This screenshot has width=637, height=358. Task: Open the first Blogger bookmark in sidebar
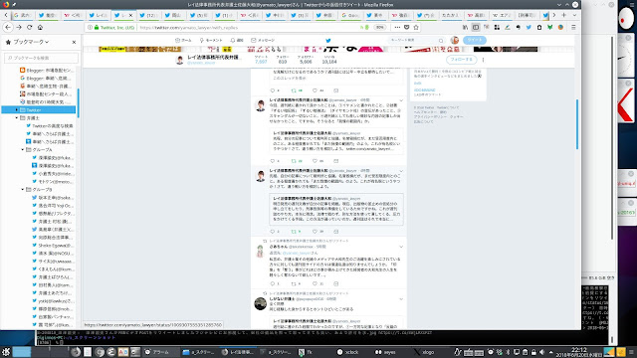click(x=47, y=71)
